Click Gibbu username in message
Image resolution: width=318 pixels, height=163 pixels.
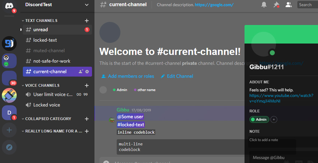(123, 110)
